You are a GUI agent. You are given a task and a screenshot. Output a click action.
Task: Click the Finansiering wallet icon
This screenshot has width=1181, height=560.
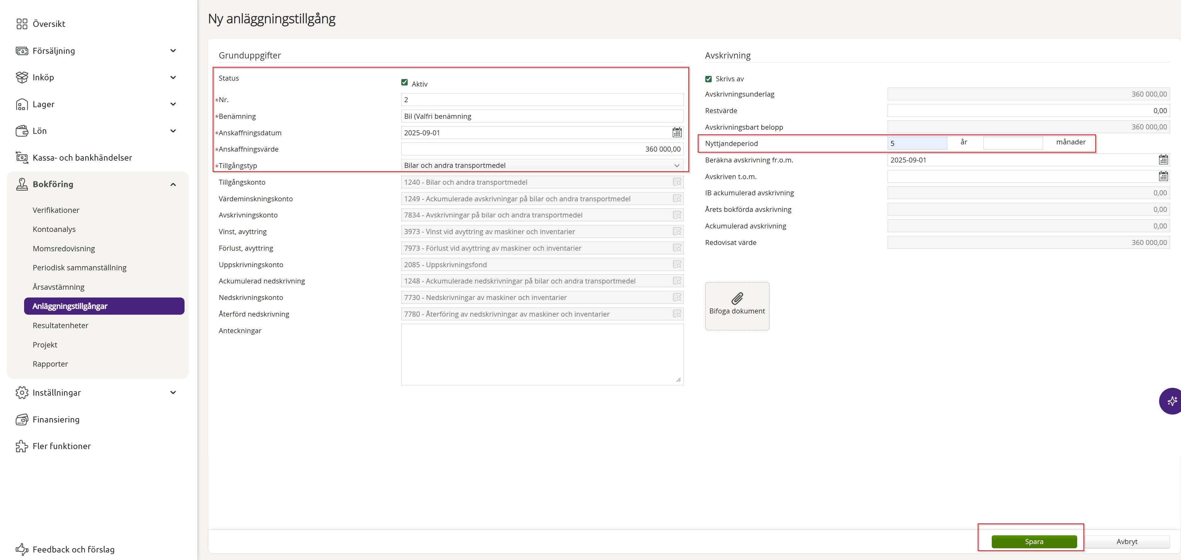(22, 419)
